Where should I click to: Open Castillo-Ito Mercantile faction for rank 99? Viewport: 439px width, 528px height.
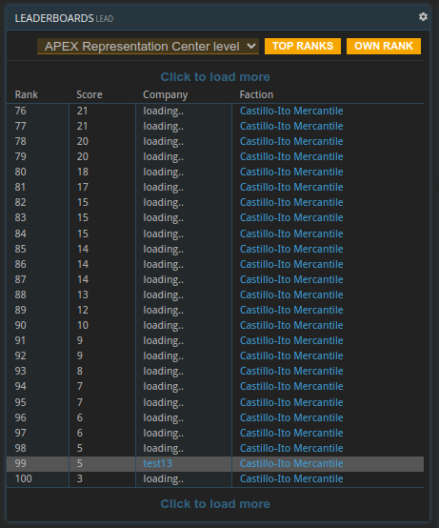pos(291,463)
